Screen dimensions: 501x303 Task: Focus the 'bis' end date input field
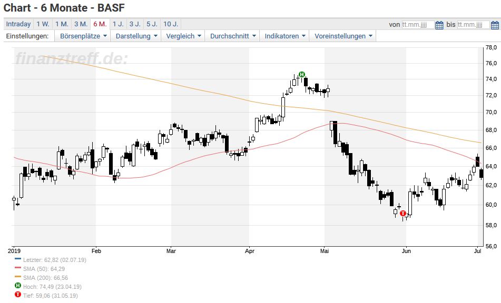[x=473, y=25]
